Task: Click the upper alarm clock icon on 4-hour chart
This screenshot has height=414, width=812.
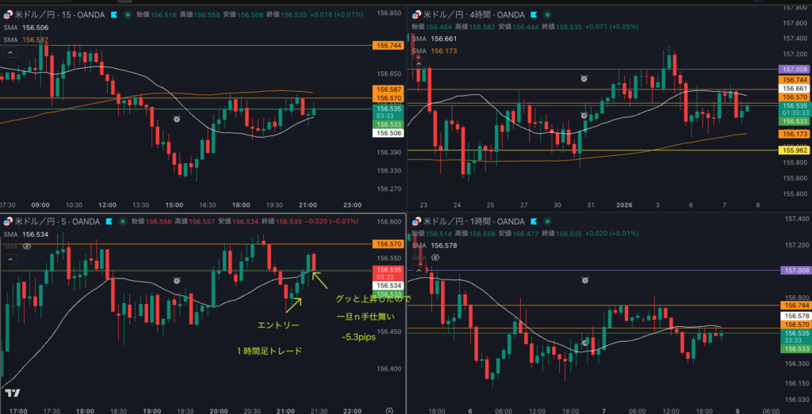Action: pos(584,78)
